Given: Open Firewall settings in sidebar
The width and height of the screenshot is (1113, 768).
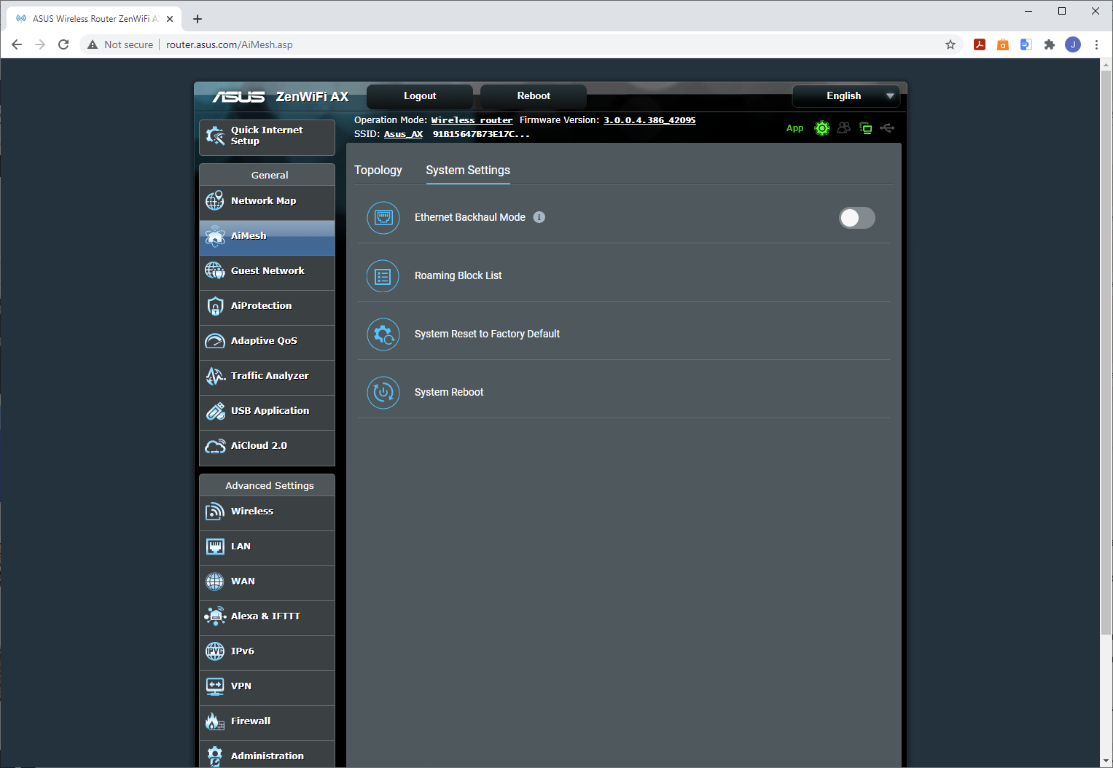Looking at the screenshot, I should (x=267, y=721).
